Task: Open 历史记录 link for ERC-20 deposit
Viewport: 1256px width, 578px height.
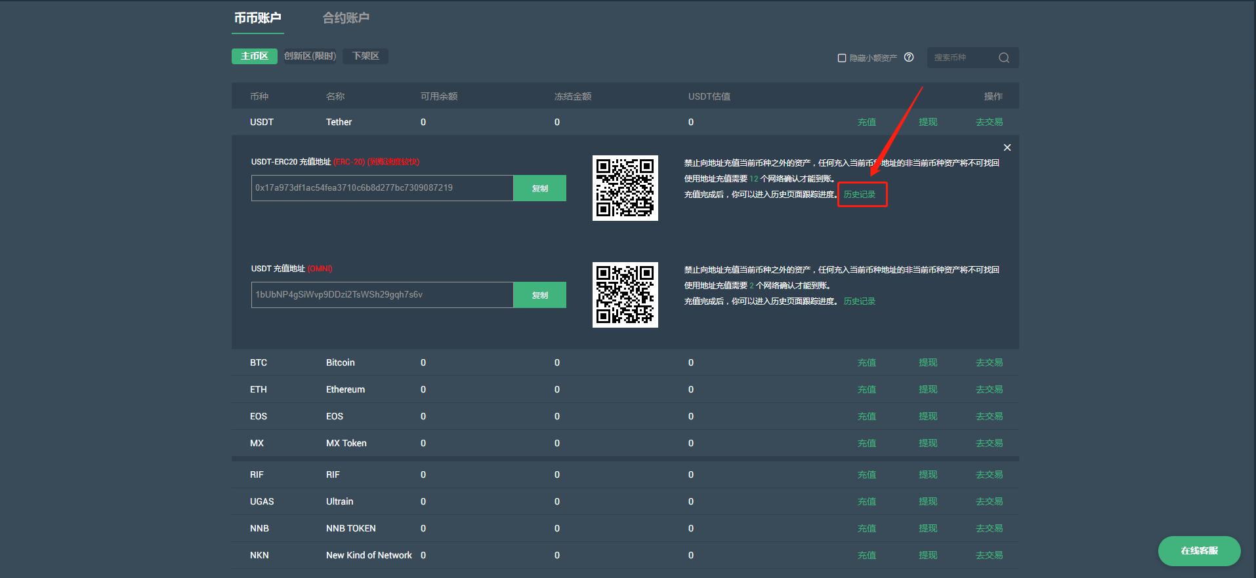Action: (x=860, y=195)
